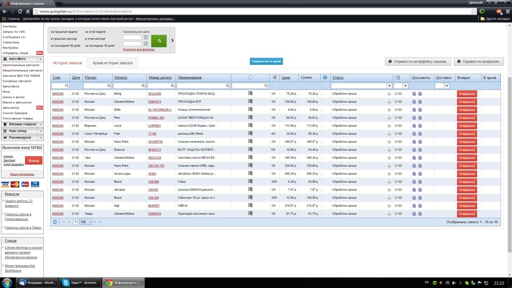Open second document icon in the Dello row
512x288 pixels.
420,110
